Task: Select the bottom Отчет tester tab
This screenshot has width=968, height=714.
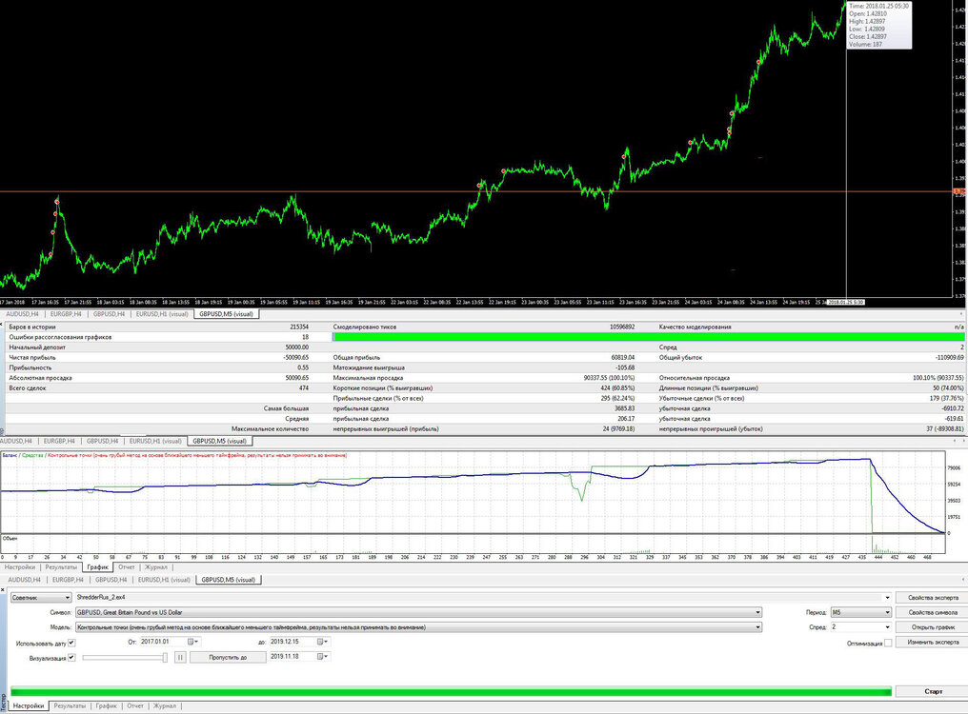Action: [135, 706]
